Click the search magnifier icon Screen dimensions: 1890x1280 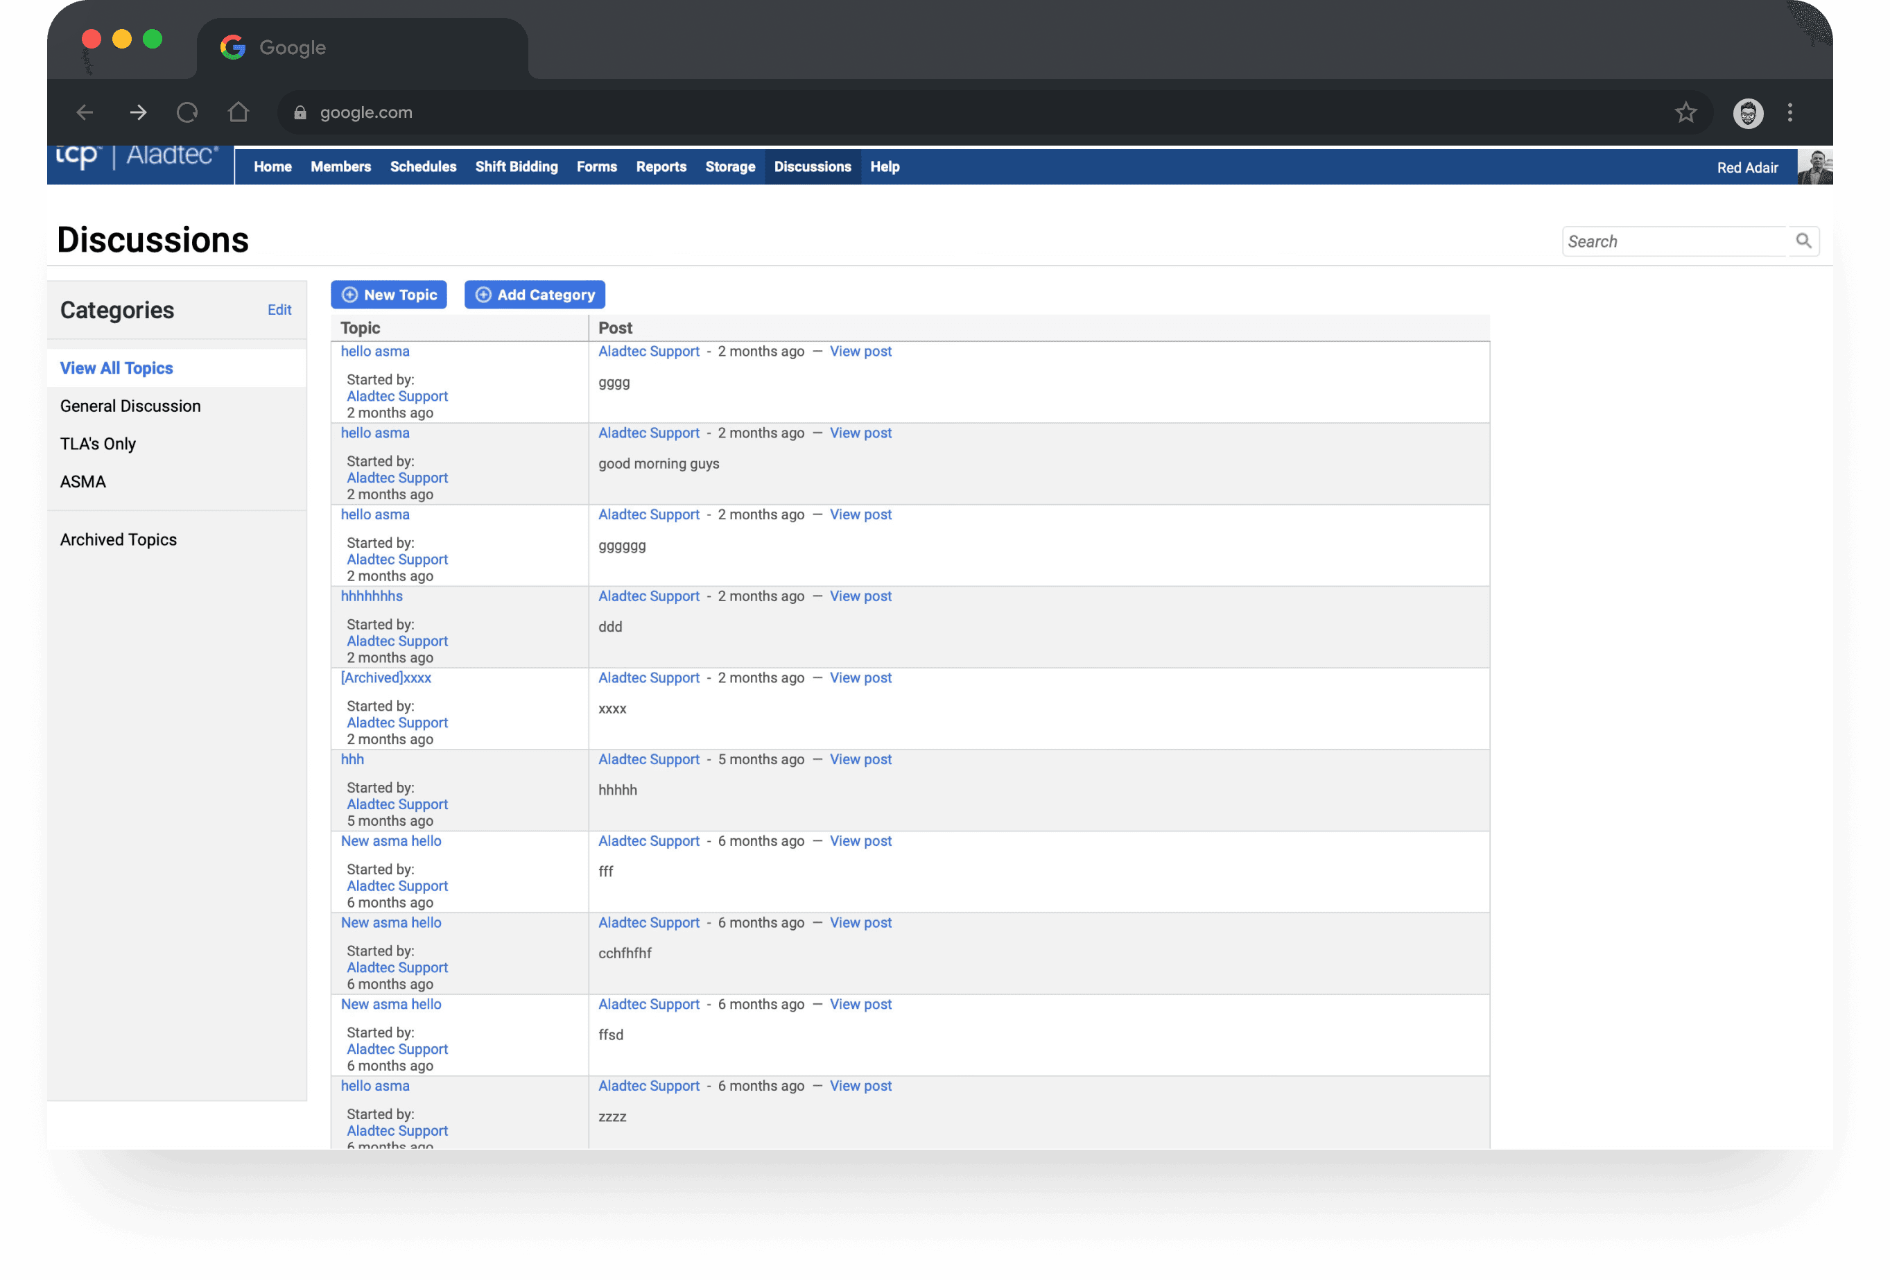[x=1803, y=241]
